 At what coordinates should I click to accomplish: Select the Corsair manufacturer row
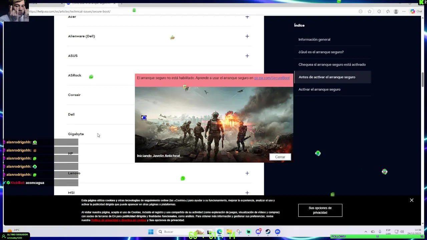tap(101, 95)
